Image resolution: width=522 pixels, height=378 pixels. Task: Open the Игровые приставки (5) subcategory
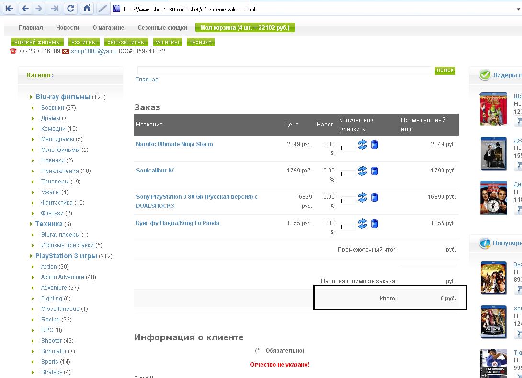[x=71, y=245]
